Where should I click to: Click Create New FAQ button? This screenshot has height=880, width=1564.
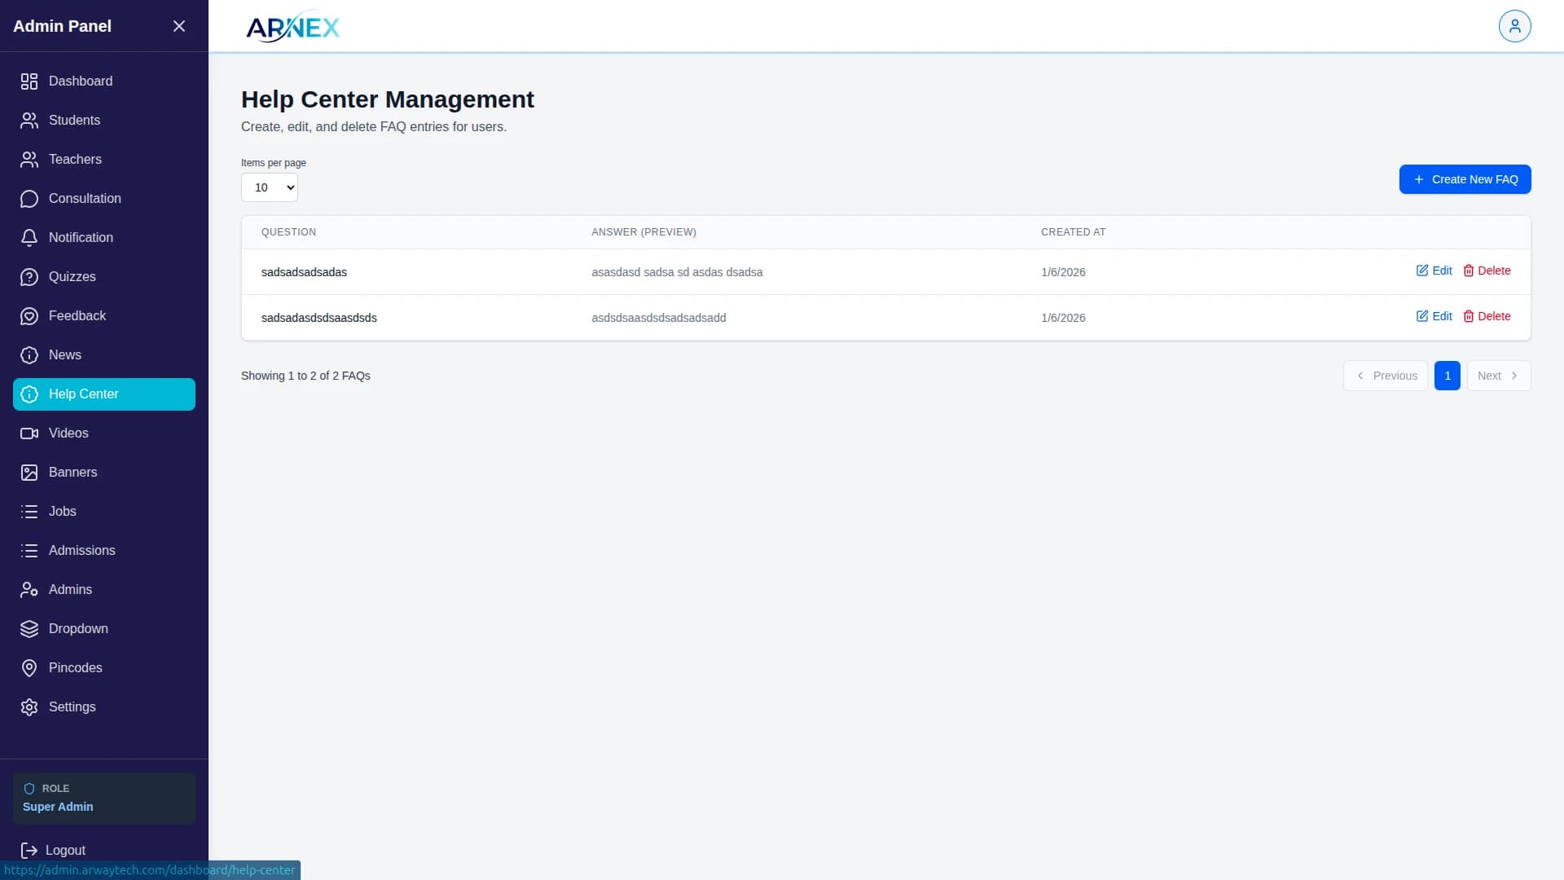[1465, 179]
